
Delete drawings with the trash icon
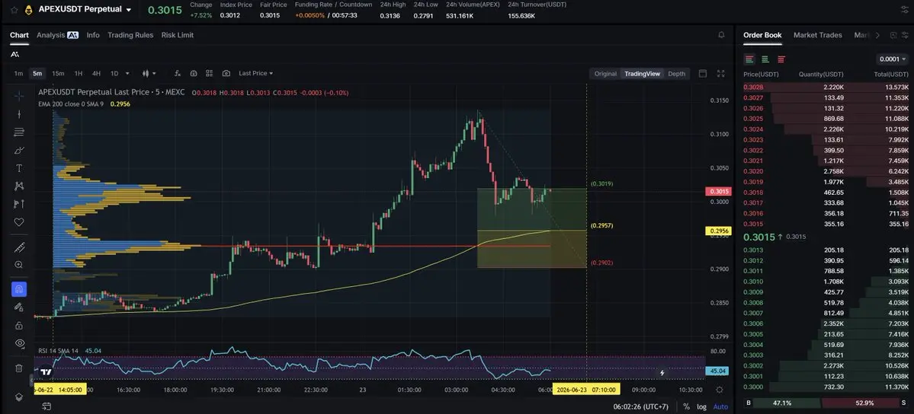coord(19,368)
